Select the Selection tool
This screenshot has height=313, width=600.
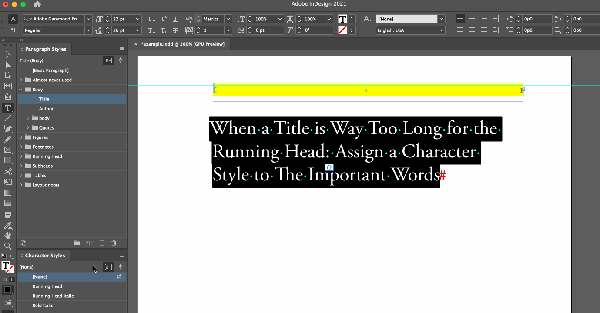(7, 54)
